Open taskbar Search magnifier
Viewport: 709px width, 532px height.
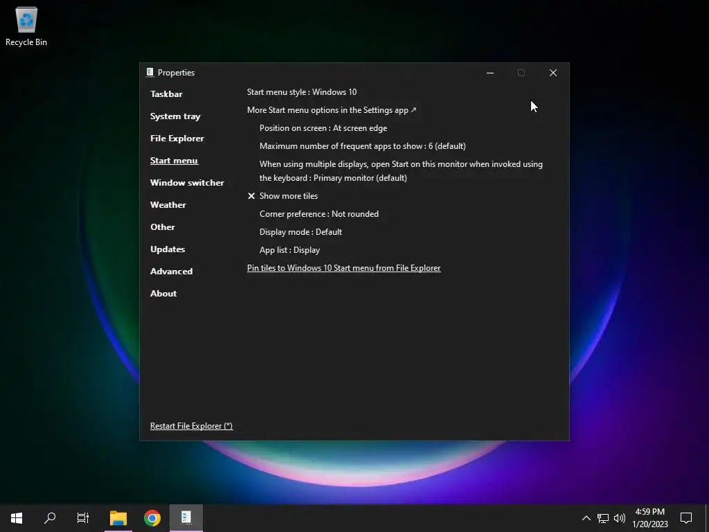click(50, 518)
